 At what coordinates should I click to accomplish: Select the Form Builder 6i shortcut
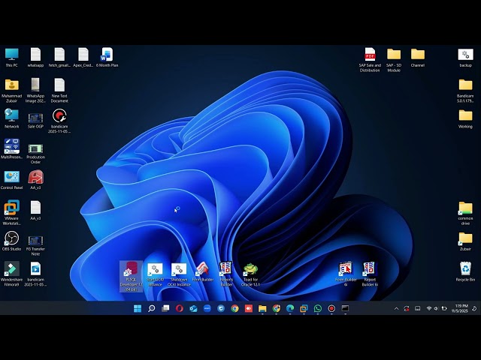(346, 274)
